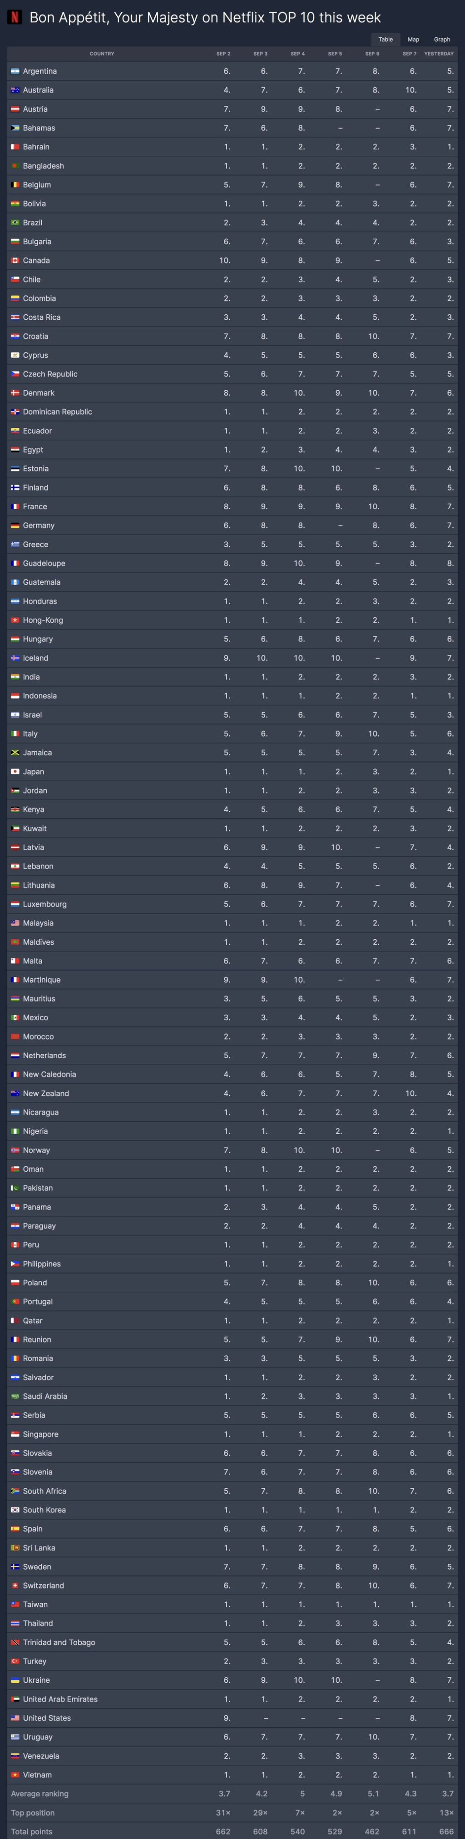This screenshot has height=1839, width=465.
Task: Click the Japan flag icon
Action: coord(15,772)
